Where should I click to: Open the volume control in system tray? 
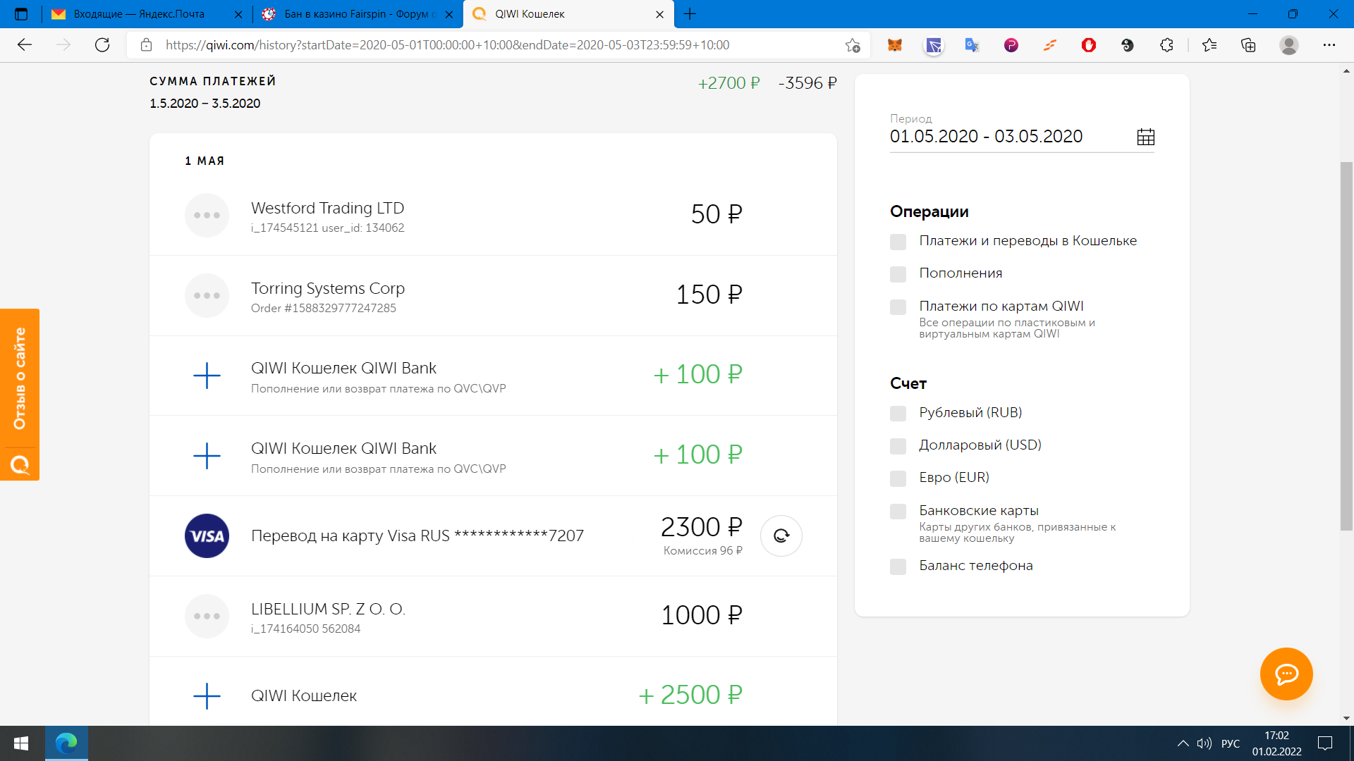1204,743
